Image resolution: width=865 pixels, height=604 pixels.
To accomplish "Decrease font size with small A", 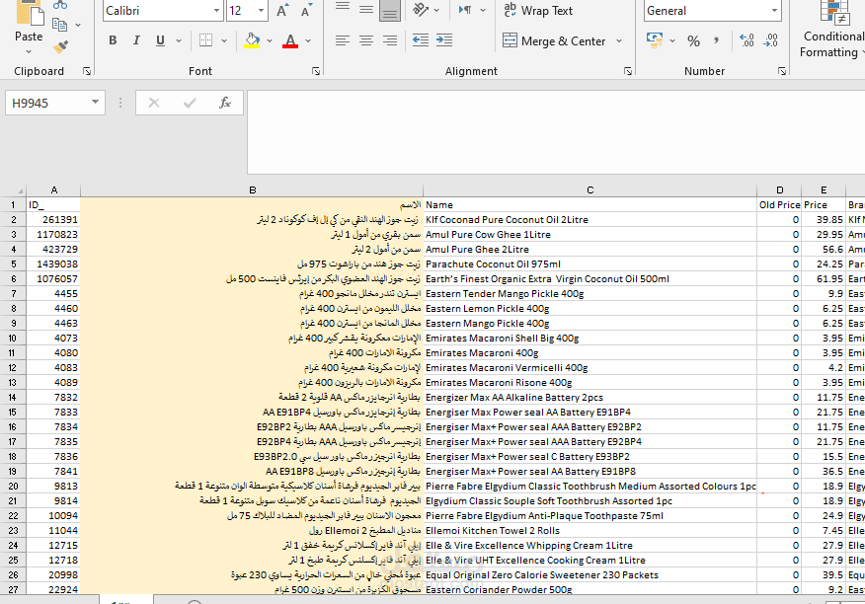I will coord(306,11).
